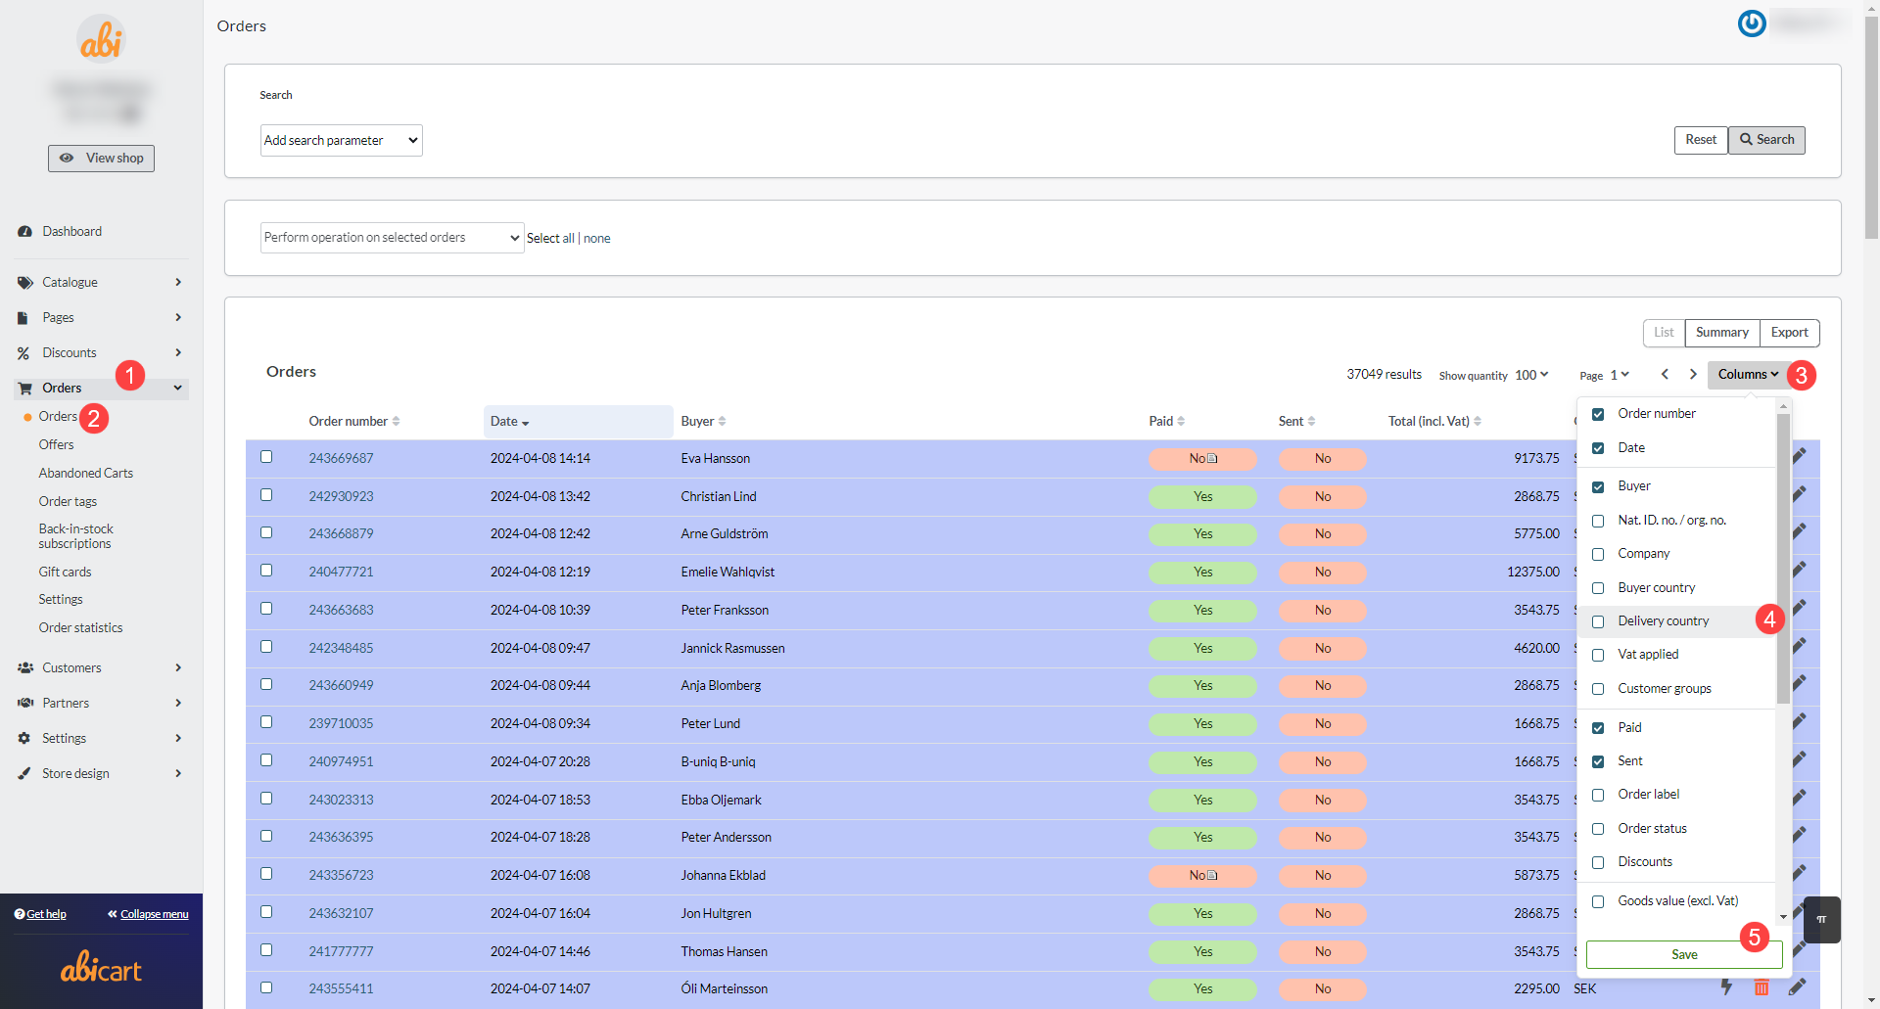Image resolution: width=1880 pixels, height=1009 pixels.
Task: Click the Orders cart icon
Action: 25,389
